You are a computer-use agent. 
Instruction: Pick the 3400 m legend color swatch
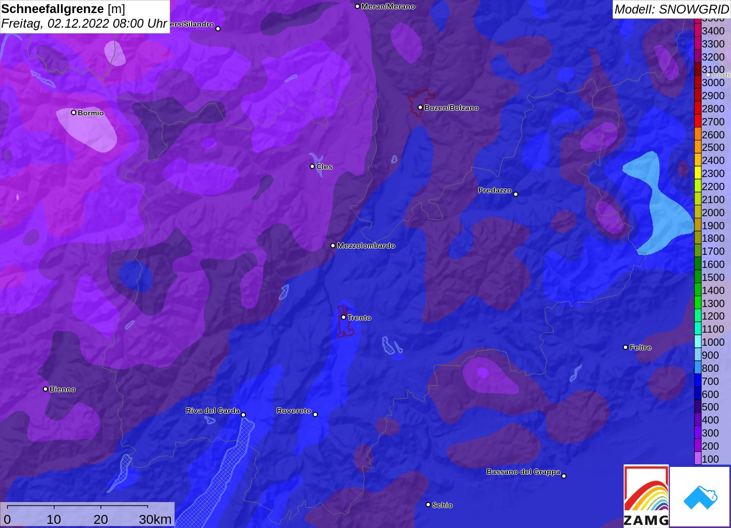698,31
